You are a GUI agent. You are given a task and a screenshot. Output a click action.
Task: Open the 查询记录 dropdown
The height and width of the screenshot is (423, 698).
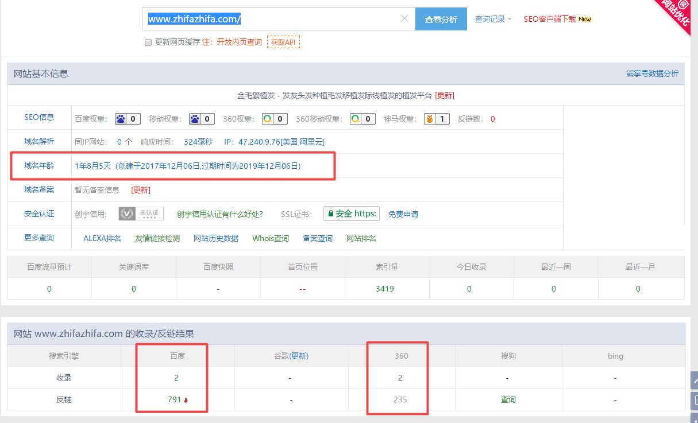[493, 19]
